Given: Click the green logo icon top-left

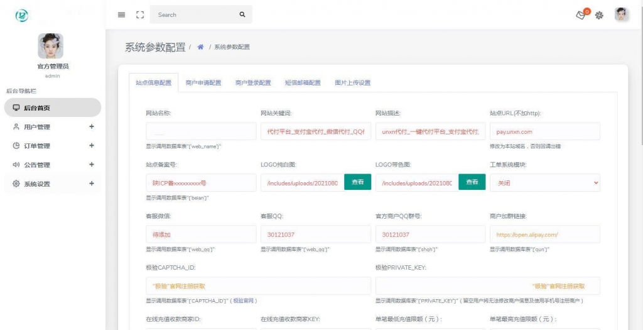Looking at the screenshot, I should click(22, 16).
